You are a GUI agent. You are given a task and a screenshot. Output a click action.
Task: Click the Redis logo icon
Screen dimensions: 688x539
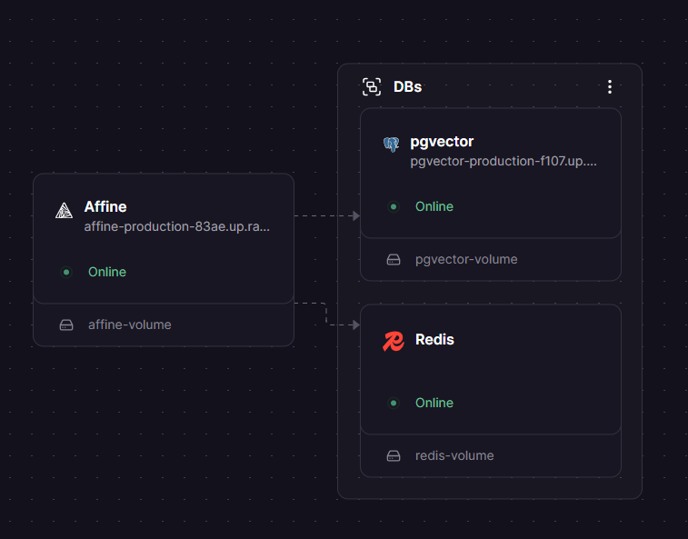(394, 342)
